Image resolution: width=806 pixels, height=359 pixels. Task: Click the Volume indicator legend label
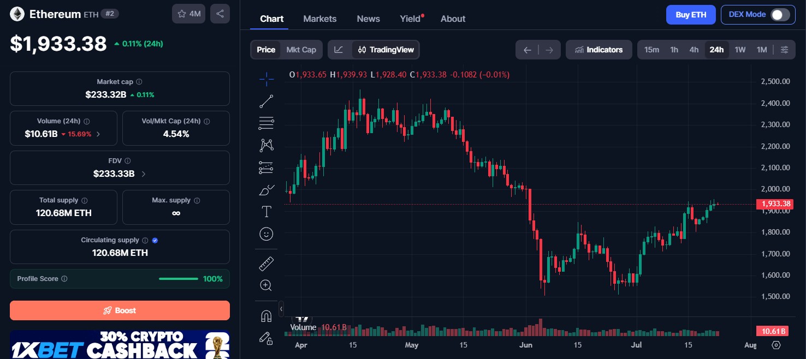303,327
